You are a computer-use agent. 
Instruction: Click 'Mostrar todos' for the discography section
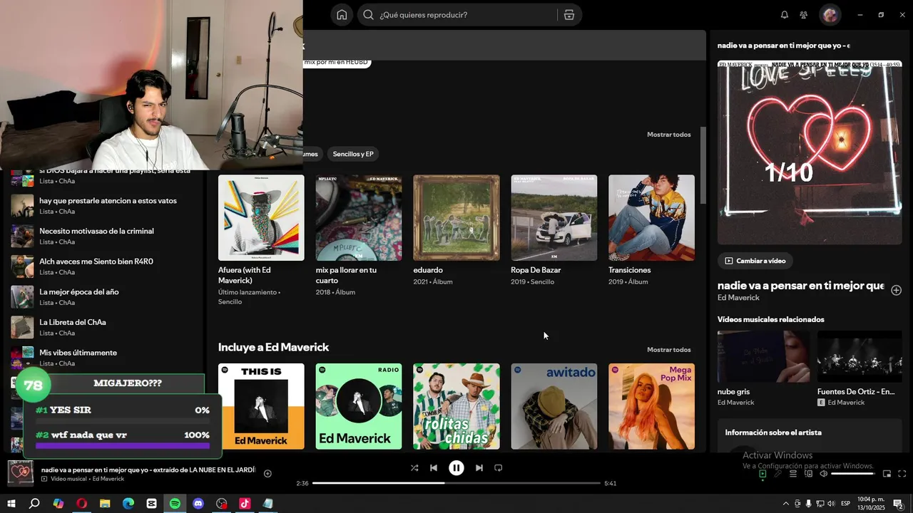pos(668,135)
